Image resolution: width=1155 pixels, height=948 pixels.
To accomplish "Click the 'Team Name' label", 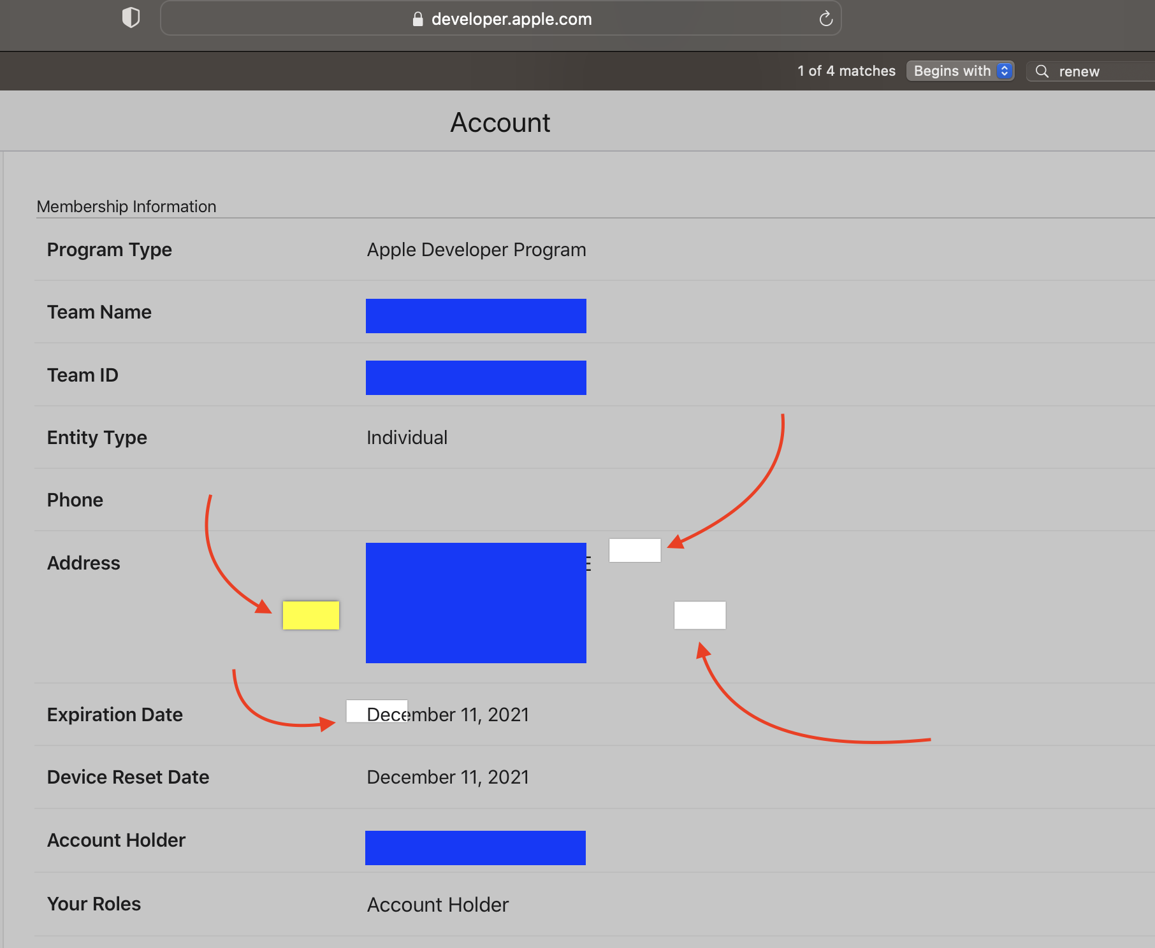I will pyautogui.click(x=99, y=312).
